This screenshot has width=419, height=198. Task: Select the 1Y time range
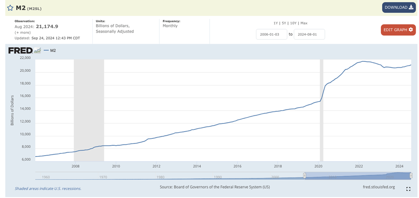coord(275,23)
